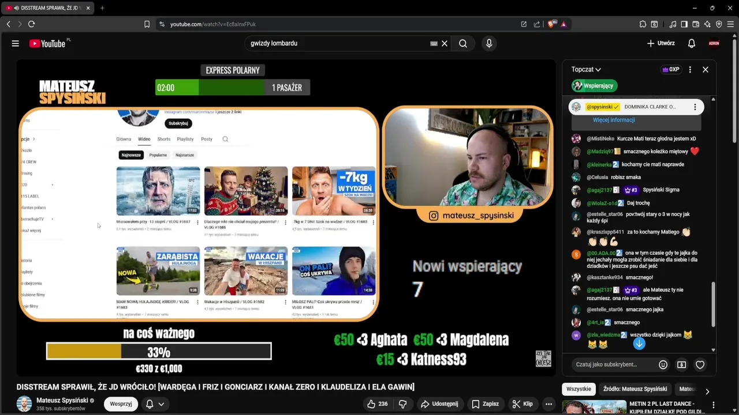This screenshot has width=739, height=415.
Task: Open the Brave VPN shield icon
Action: 719,24
